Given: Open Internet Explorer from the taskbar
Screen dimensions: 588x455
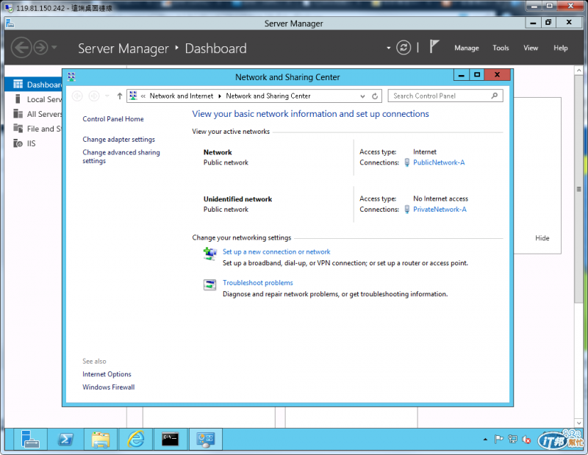Looking at the screenshot, I should pyautogui.click(x=135, y=439).
